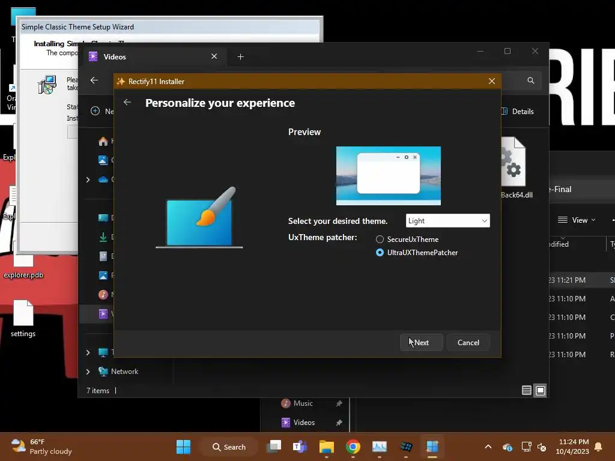Expand the This PC node
The image size is (615, 461).
pos(88,352)
